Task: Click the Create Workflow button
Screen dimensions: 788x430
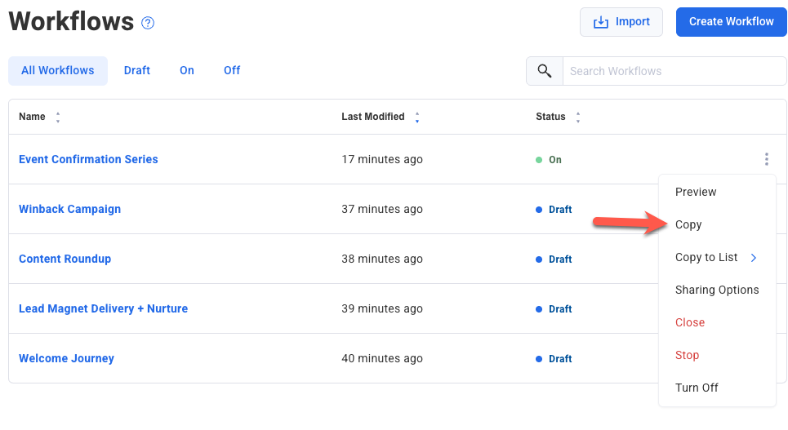Action: coord(731,22)
